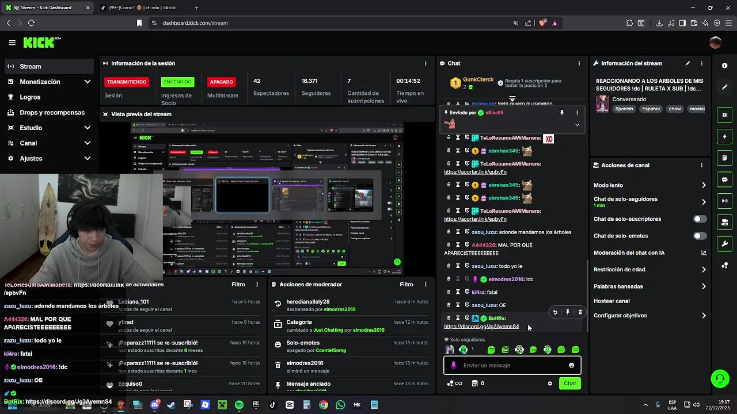Open the channel points infinity icon

point(455,384)
